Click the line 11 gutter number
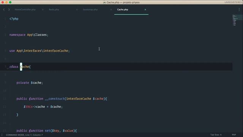The image size is (243, 137). click(x=5, y=99)
